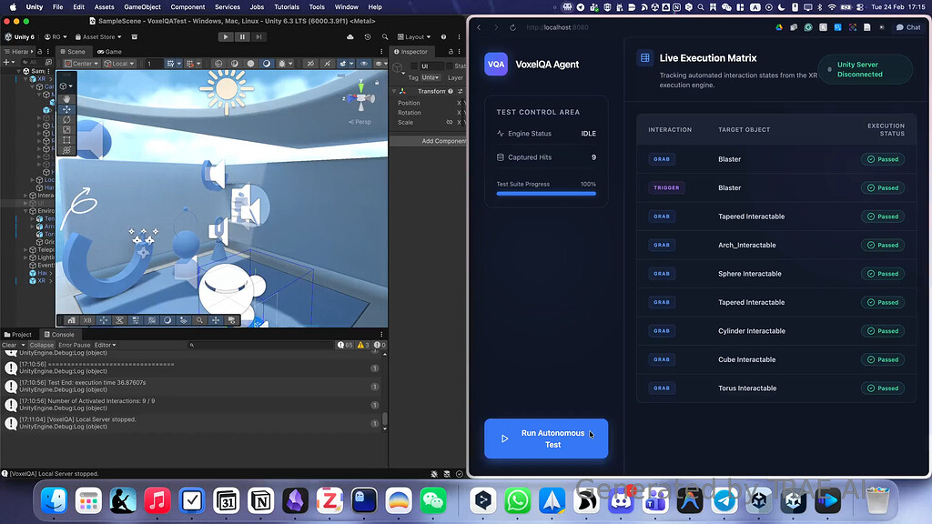Toggle Console warning count filter

362,345
